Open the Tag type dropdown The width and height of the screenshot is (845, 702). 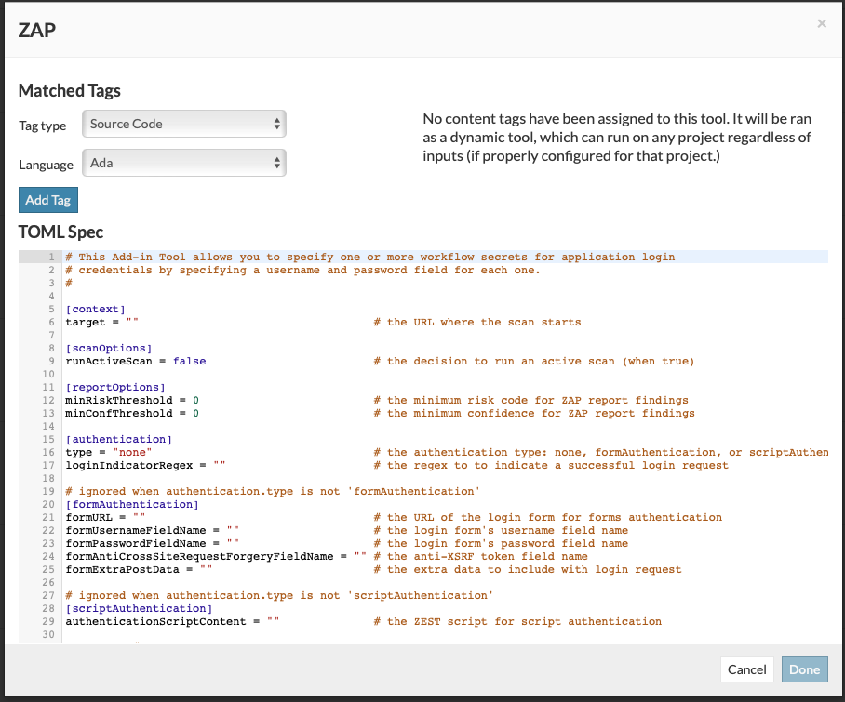pyautogui.click(x=184, y=124)
